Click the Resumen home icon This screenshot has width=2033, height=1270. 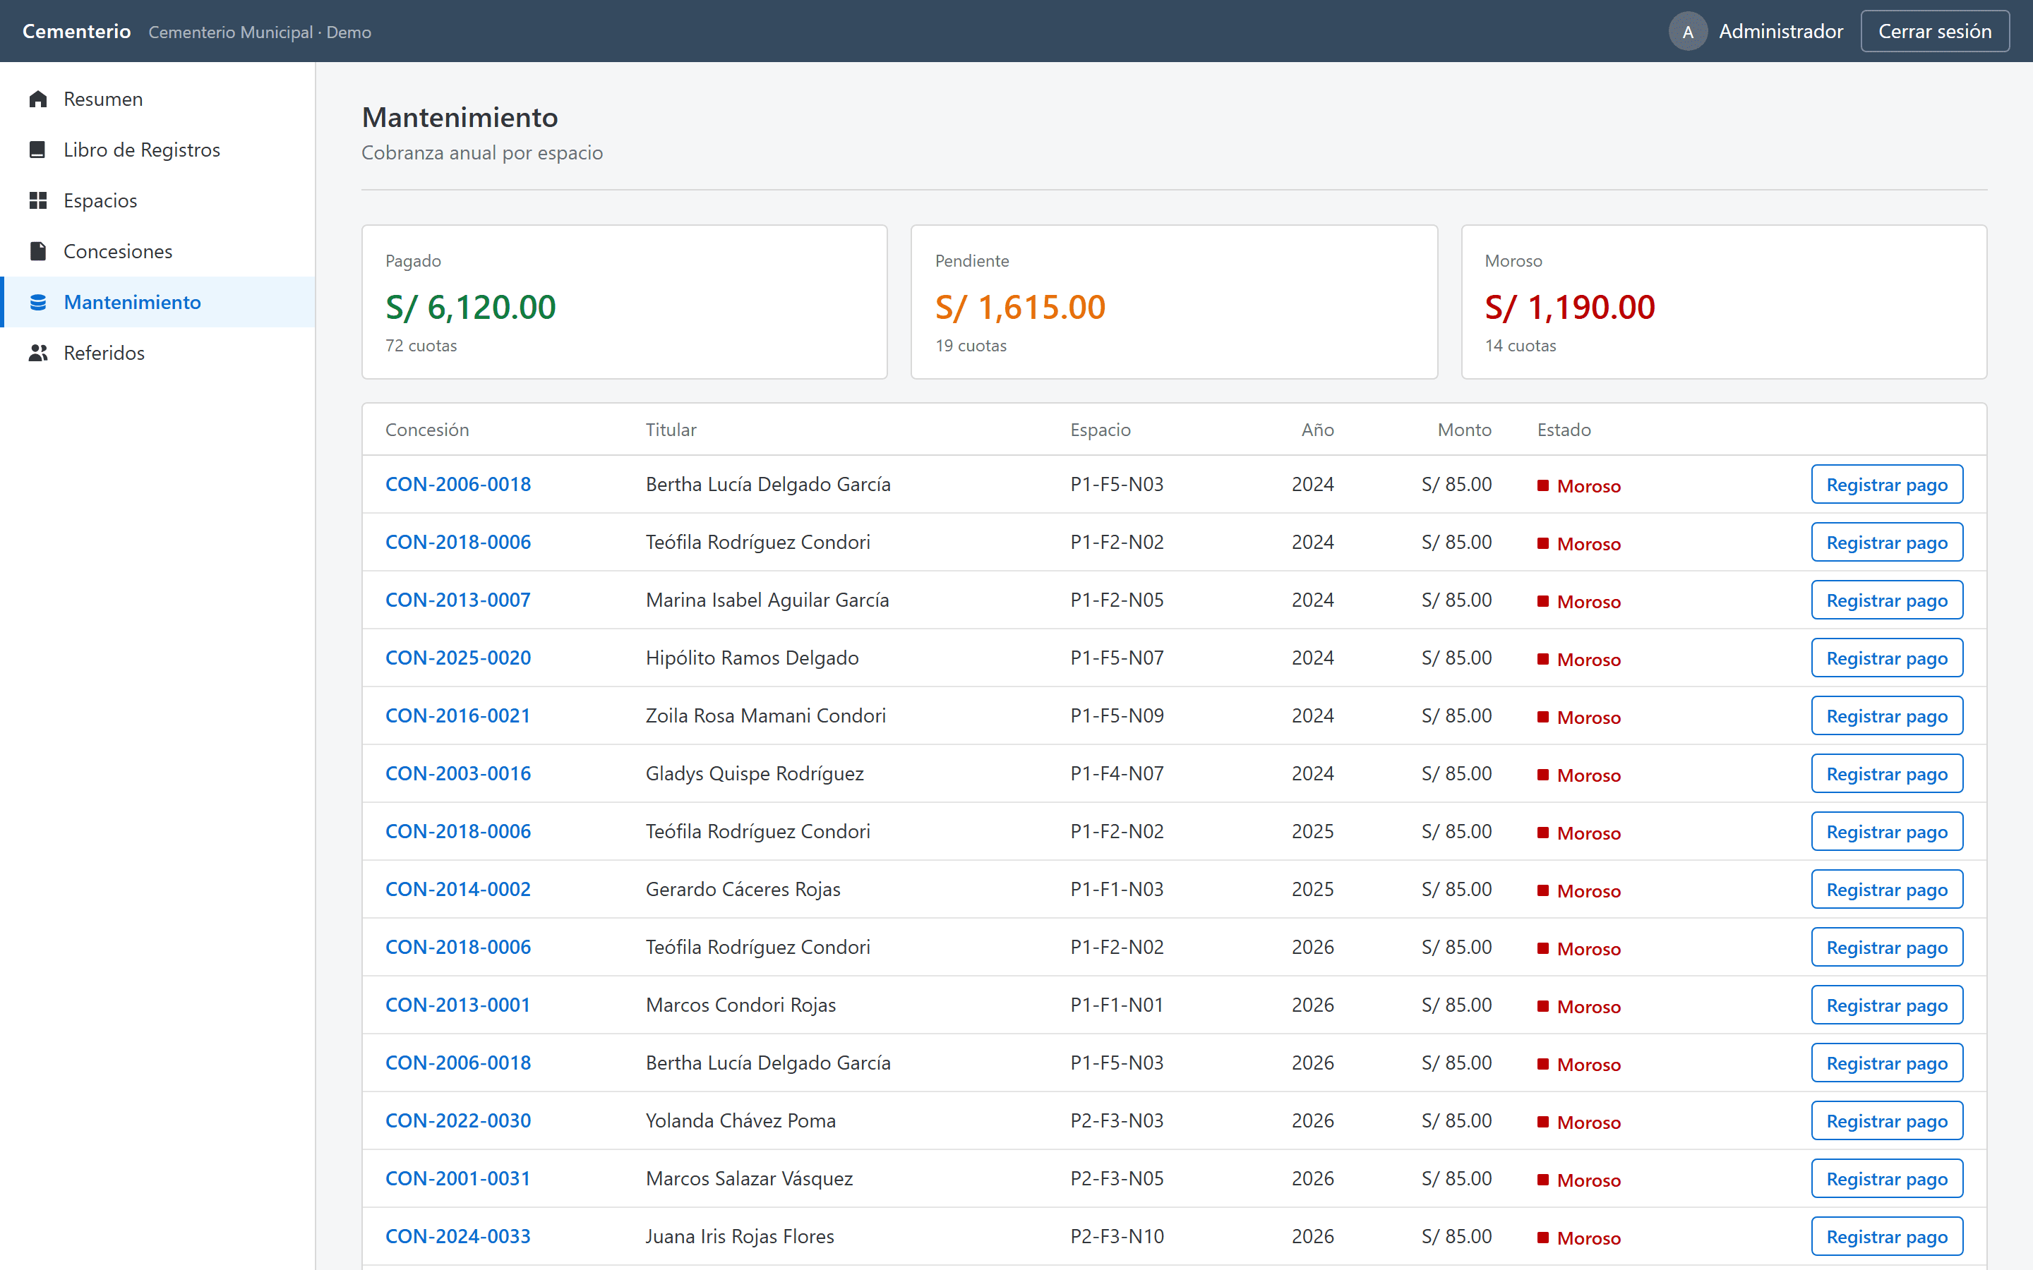pyautogui.click(x=38, y=99)
